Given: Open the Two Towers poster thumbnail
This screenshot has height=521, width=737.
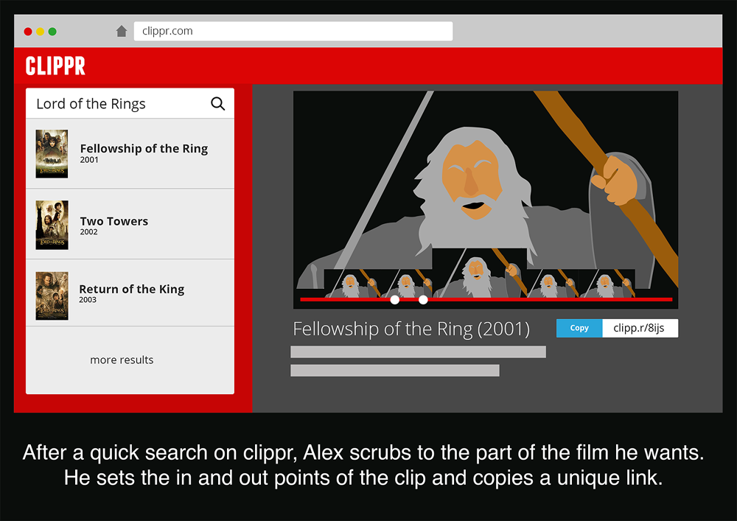Looking at the screenshot, I should 52,225.
